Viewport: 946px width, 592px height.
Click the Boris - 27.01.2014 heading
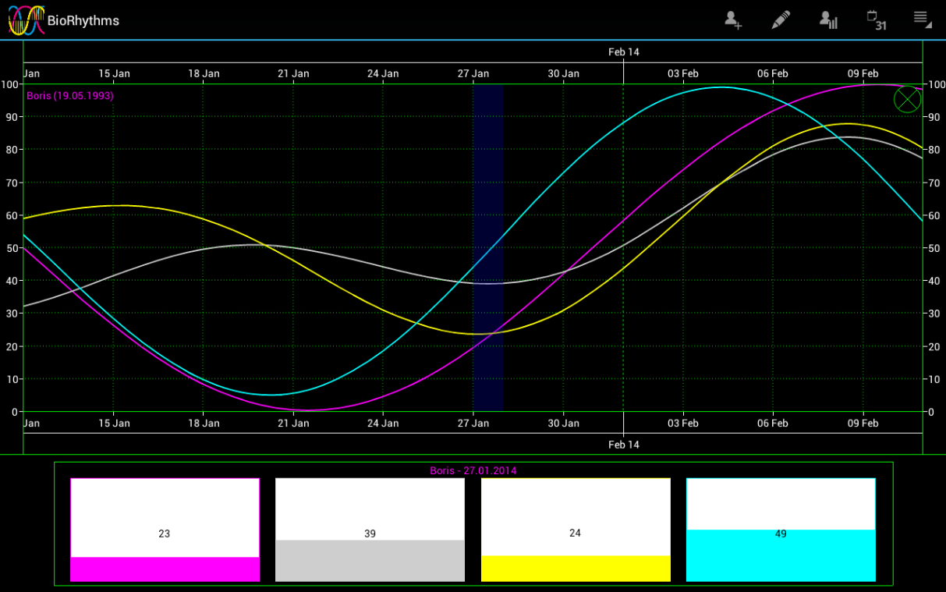[x=473, y=471]
